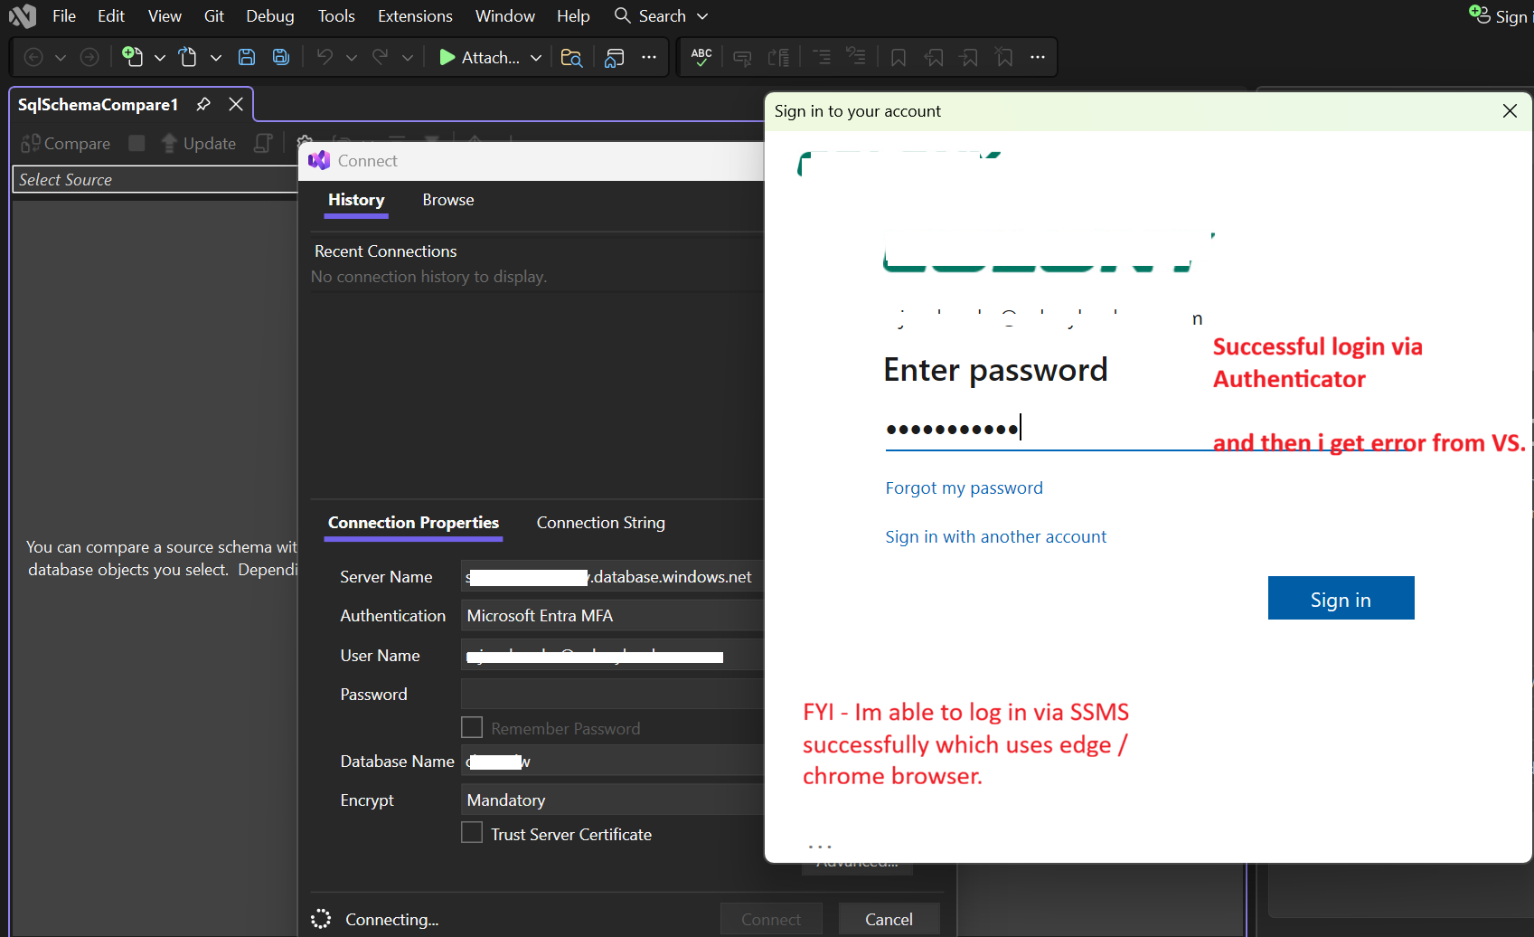Click the Compare toolbar button

pos(66,143)
